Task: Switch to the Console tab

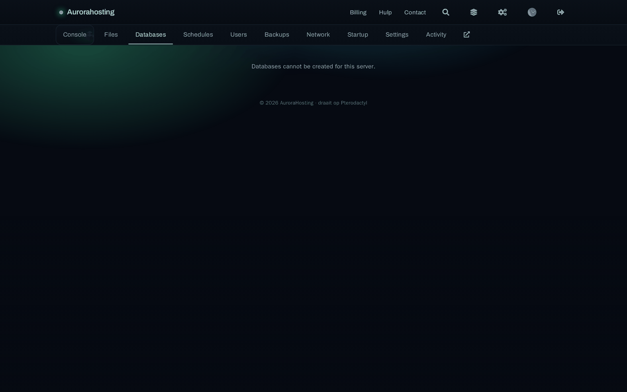Action: [75, 34]
